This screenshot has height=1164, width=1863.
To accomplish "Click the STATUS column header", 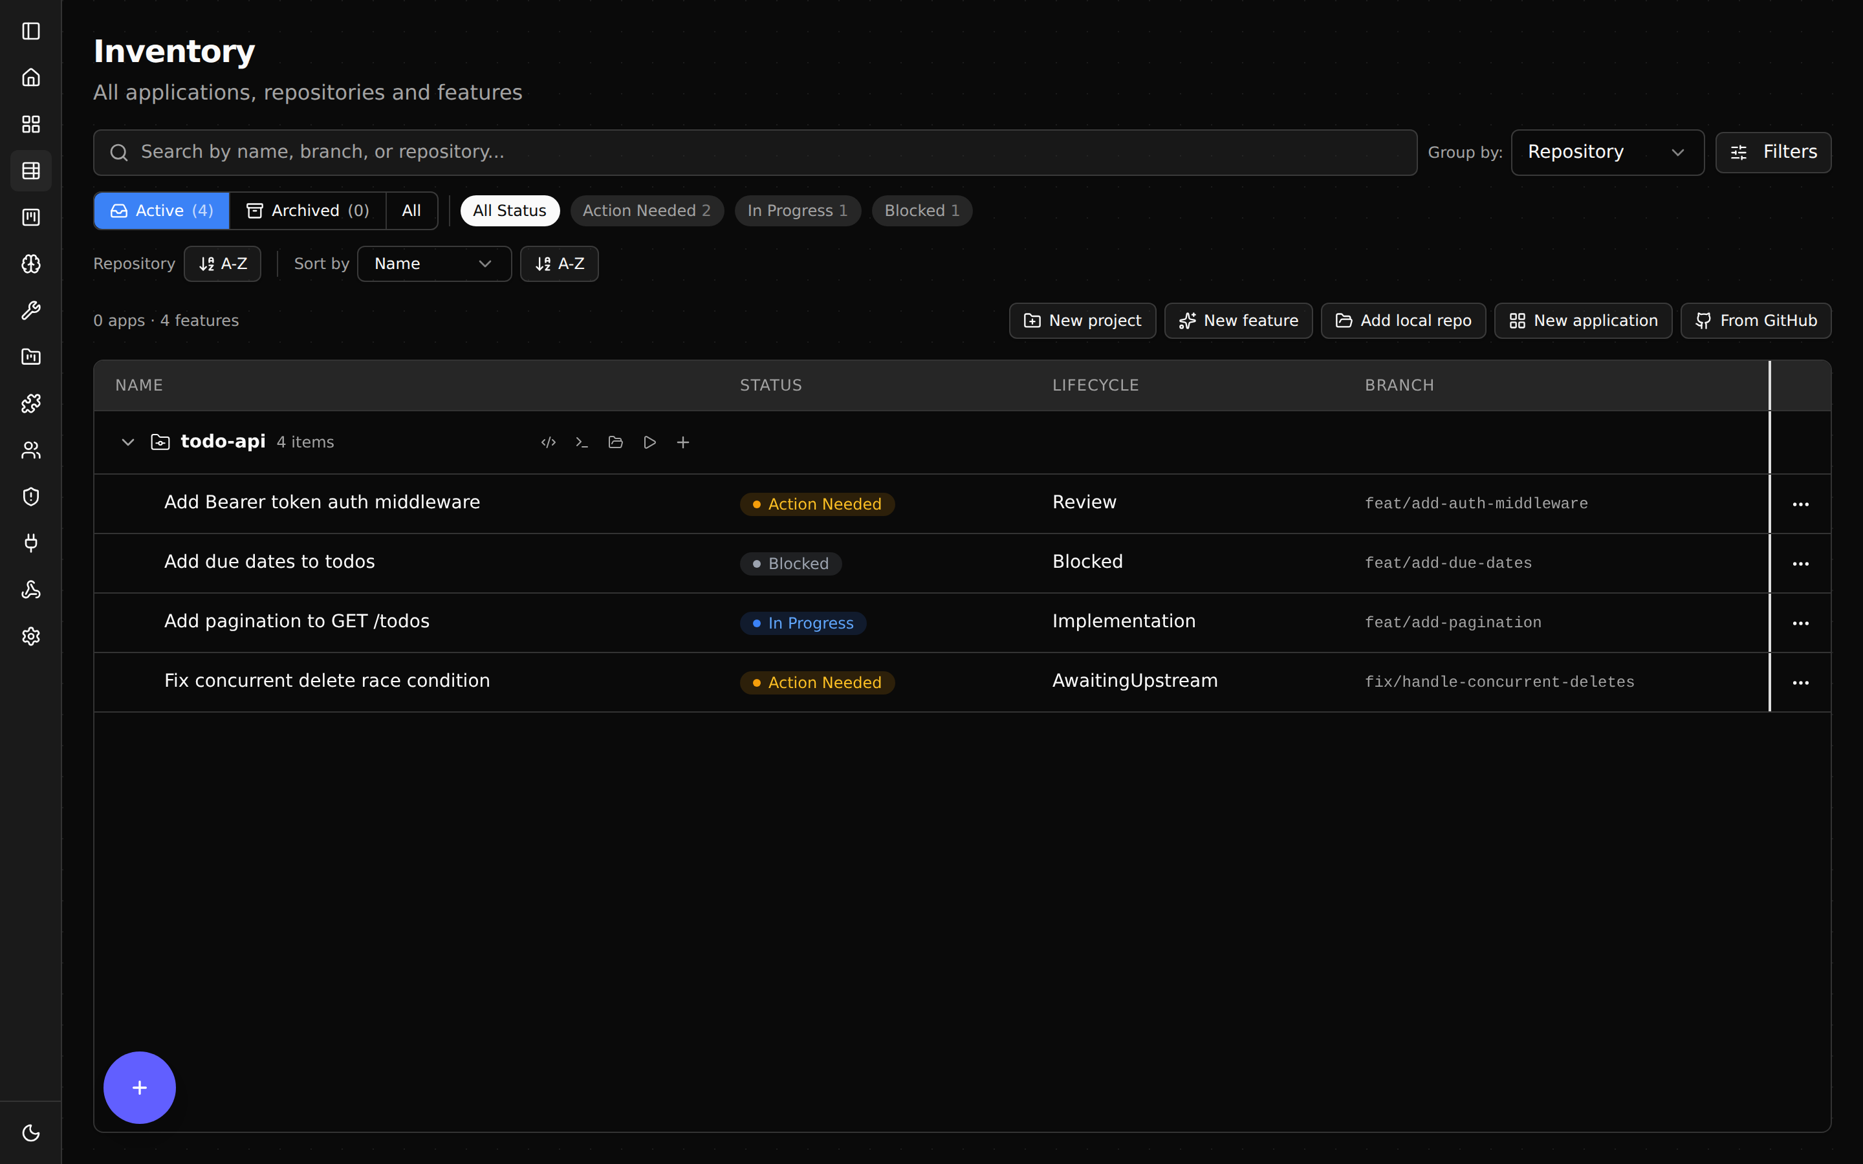I will (770, 385).
